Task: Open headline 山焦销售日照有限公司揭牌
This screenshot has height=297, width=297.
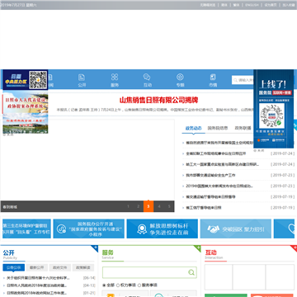Action: pos(158,100)
